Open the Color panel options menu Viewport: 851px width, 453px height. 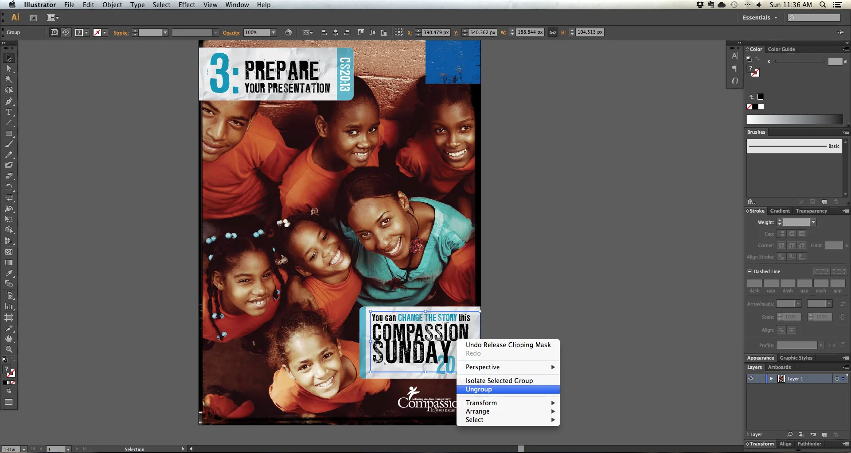(846, 49)
